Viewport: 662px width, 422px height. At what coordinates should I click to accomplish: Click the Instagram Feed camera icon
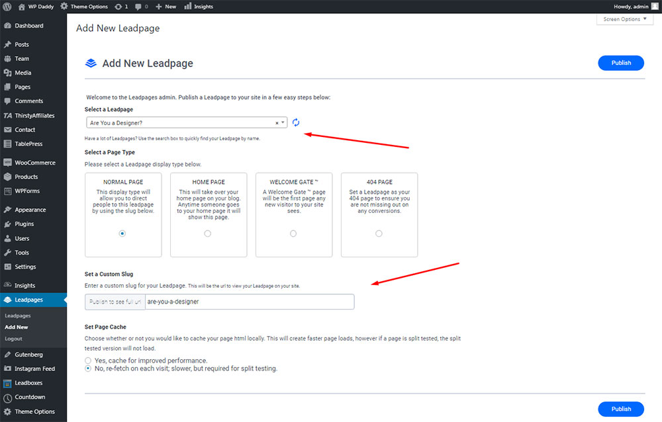pos(7,369)
